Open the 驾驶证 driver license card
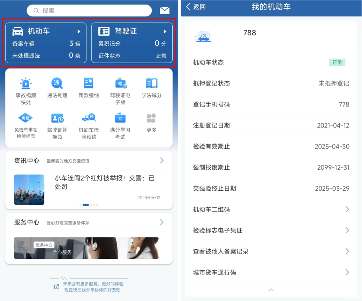The height and width of the screenshot is (301, 362). click(132, 43)
